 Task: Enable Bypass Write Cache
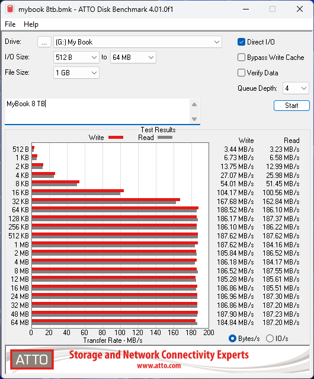241,58
